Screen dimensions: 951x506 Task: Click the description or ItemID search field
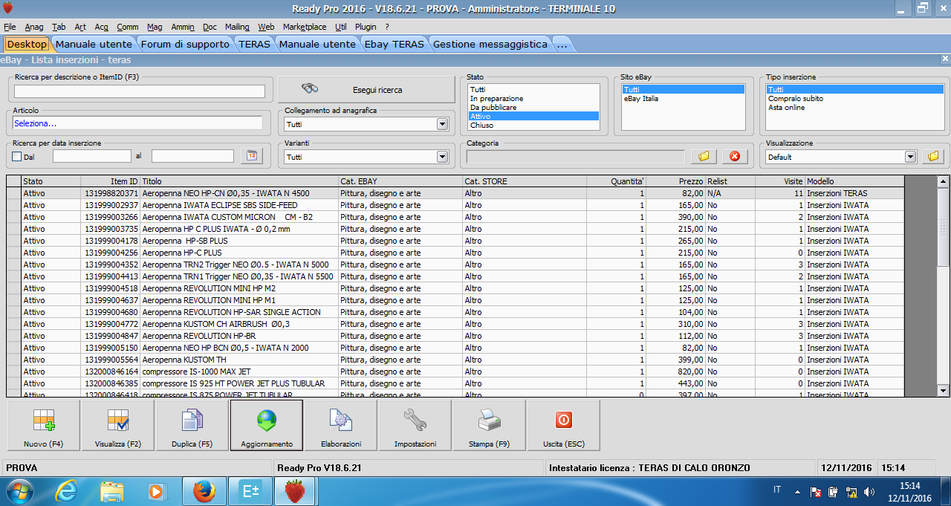coord(139,91)
